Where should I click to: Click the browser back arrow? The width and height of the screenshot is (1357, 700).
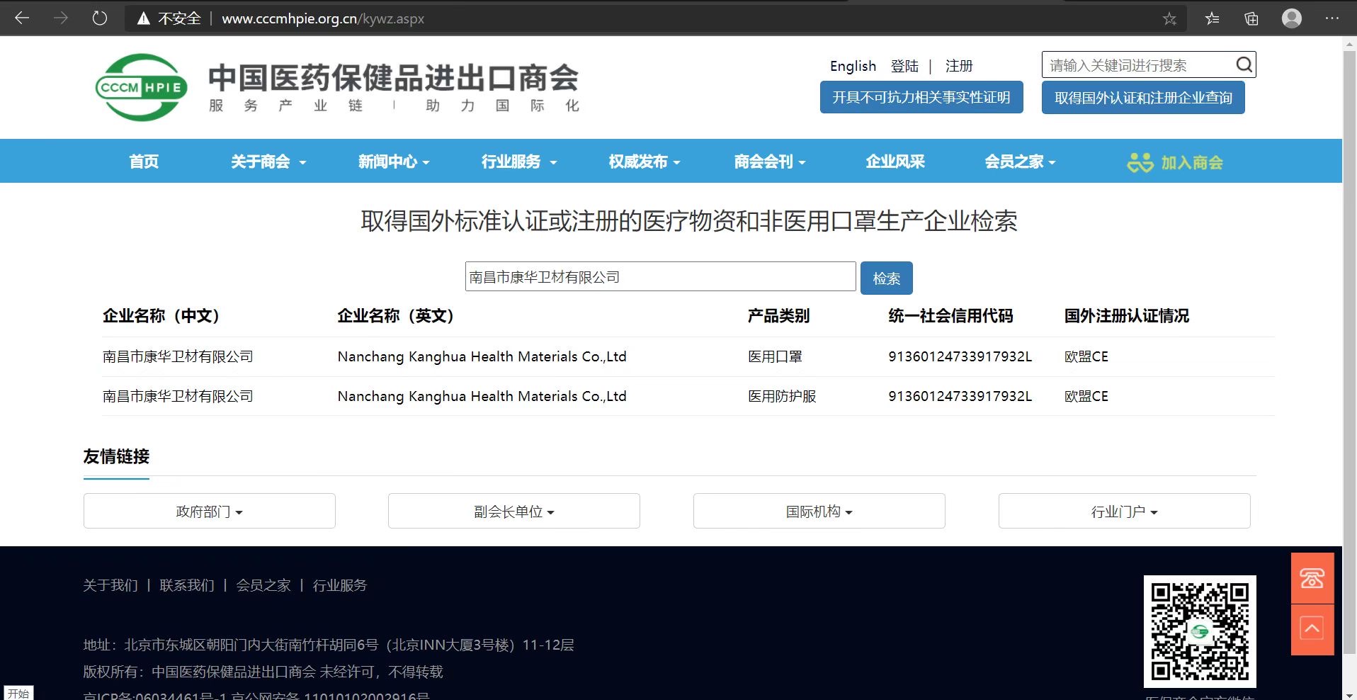[22, 18]
